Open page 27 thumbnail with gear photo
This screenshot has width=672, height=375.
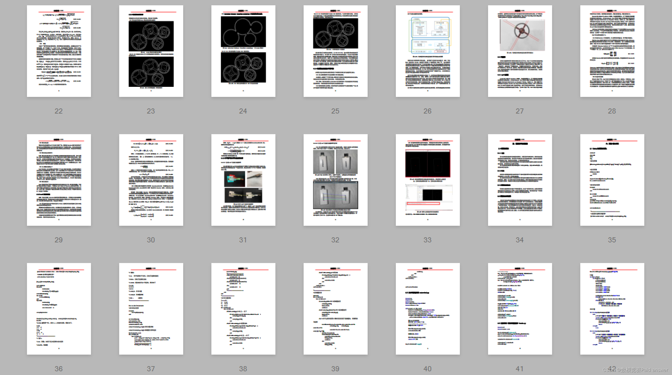520,51
